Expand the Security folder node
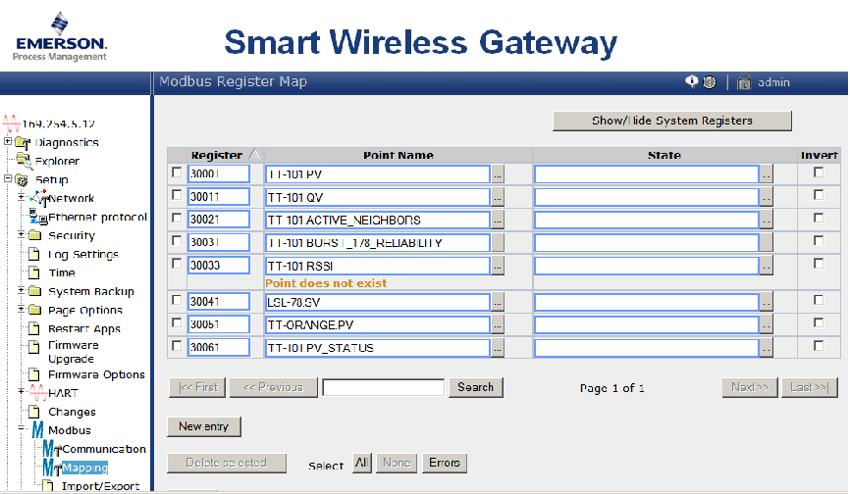The image size is (850, 494). tap(21, 235)
